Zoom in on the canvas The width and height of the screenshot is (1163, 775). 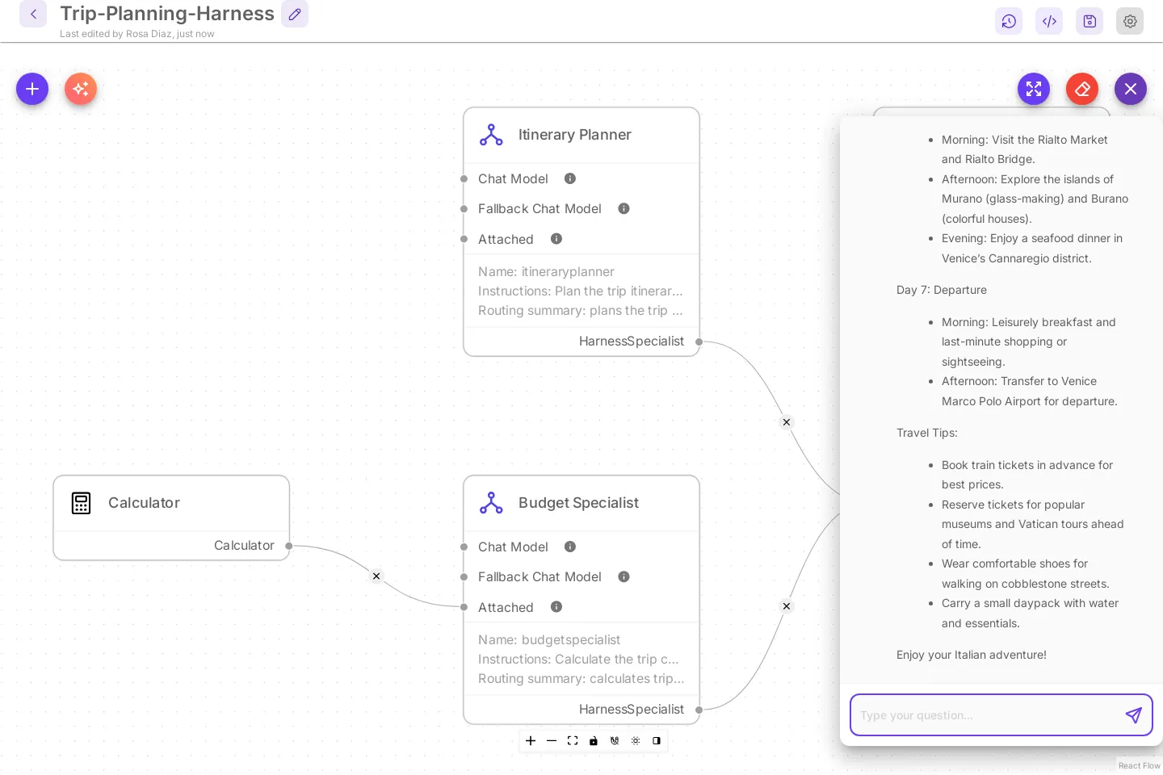click(x=531, y=740)
